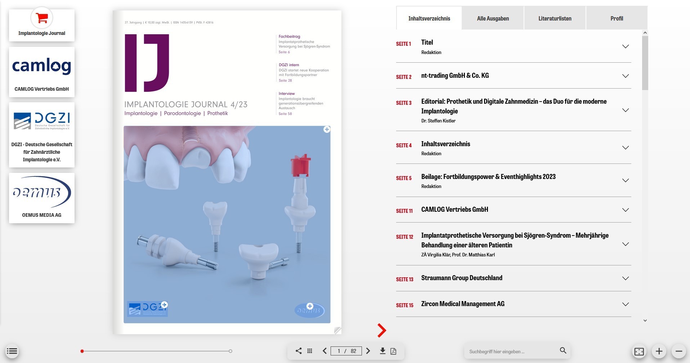Expand the Seite 4 Inhaltsverzeichnis entry
The width and height of the screenshot is (690, 363).
(x=626, y=148)
